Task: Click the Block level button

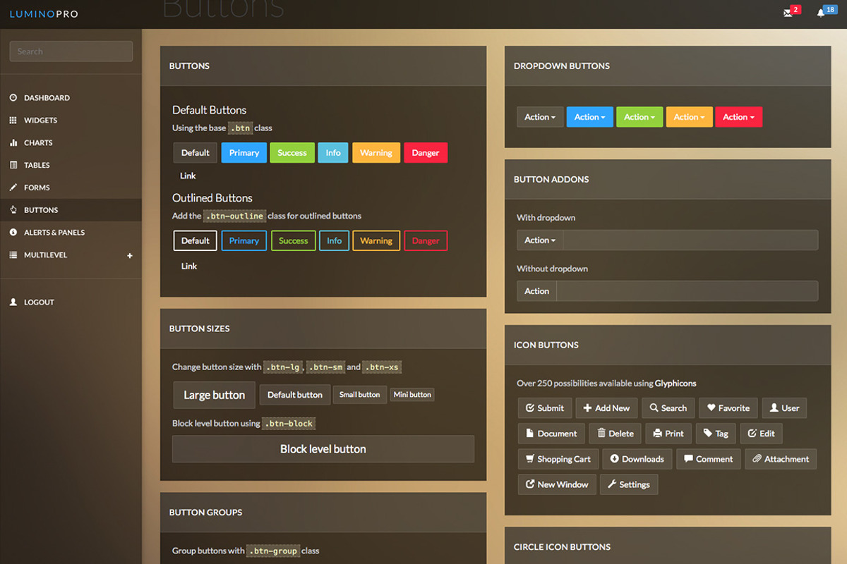Action: click(x=323, y=449)
